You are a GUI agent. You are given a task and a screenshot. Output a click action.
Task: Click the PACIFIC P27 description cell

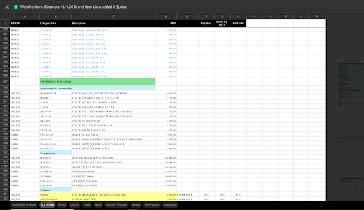[113, 176]
